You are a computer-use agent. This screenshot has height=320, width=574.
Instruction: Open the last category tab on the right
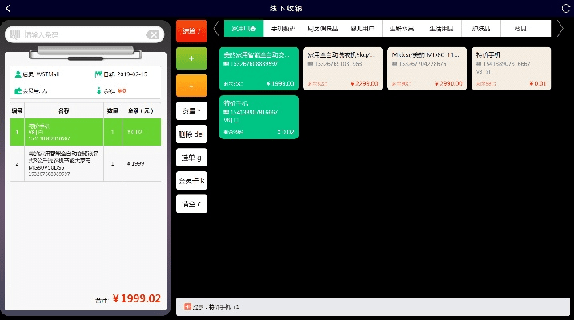pos(520,29)
